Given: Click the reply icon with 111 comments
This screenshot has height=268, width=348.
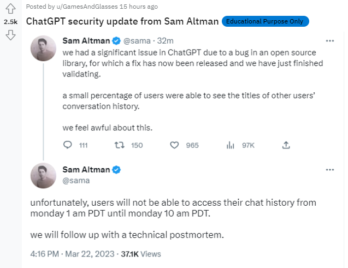Looking at the screenshot, I should (x=68, y=145).
